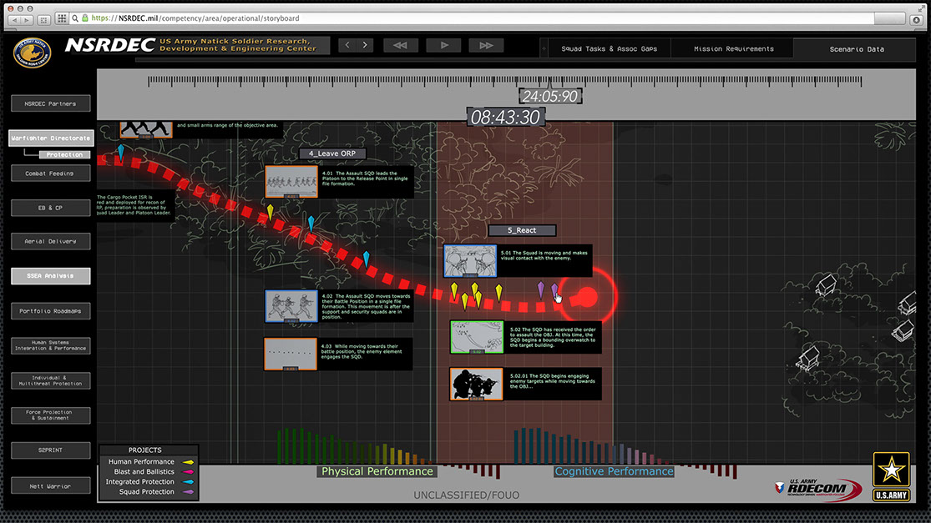Open NSRDEC Partners in the sidebar
Screen dimensions: 931x523
(50, 103)
